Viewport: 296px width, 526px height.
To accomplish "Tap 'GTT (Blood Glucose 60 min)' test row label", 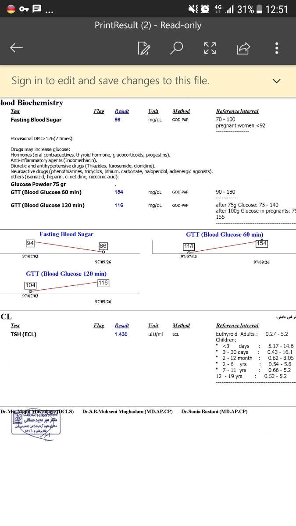I will pyautogui.click(x=46, y=192).
